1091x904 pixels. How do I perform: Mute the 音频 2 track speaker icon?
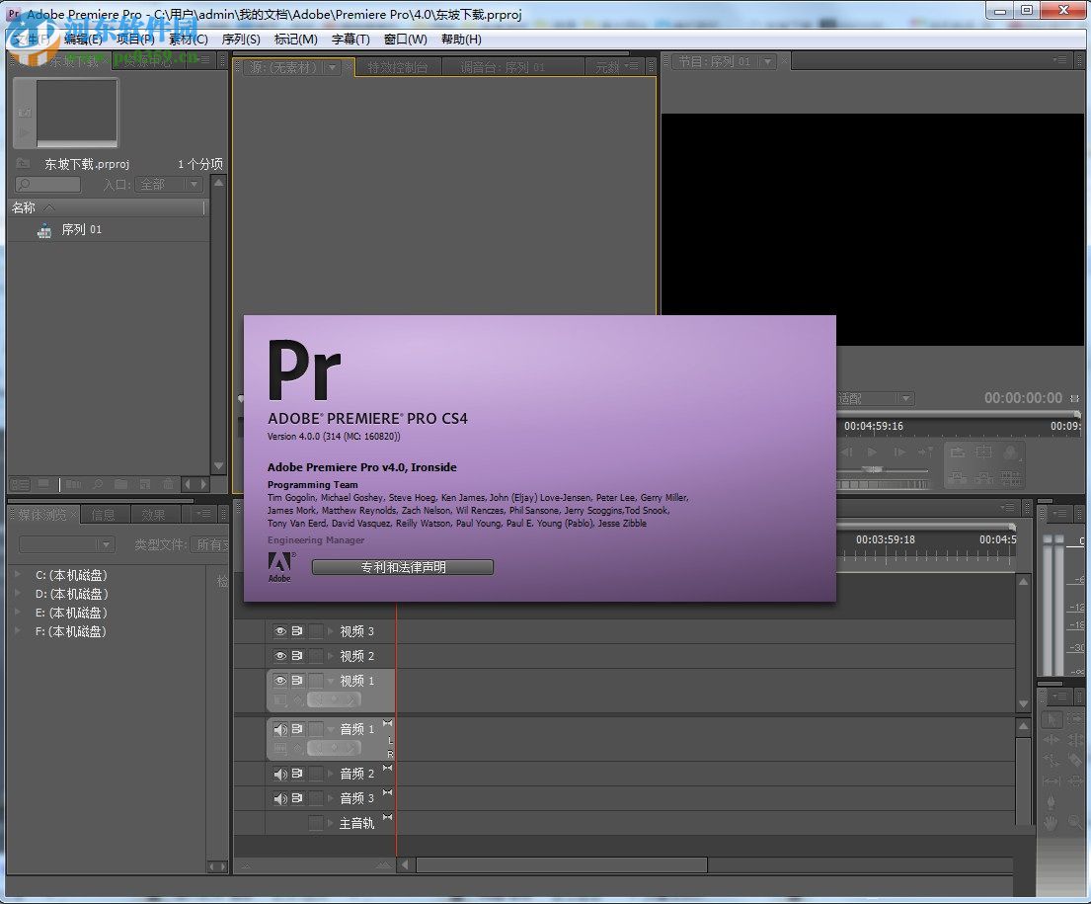[x=280, y=774]
